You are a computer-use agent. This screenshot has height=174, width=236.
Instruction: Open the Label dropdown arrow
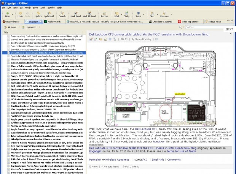(x=121, y=14)
